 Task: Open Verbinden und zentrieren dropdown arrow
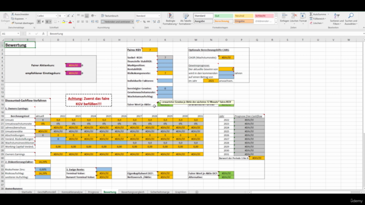132,22
